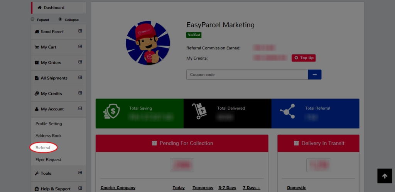Expand the My Orders plus toggle
Image resolution: width=395 pixels, height=192 pixels.
[x=80, y=62]
